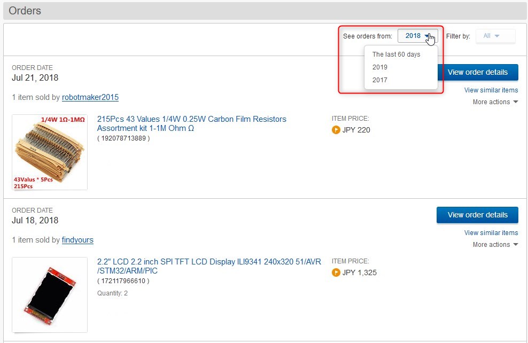
Task: Select The last 60 days option
Action: pos(396,54)
